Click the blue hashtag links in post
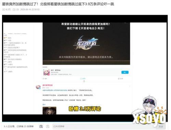The image size is (171, 130). tap(55, 90)
